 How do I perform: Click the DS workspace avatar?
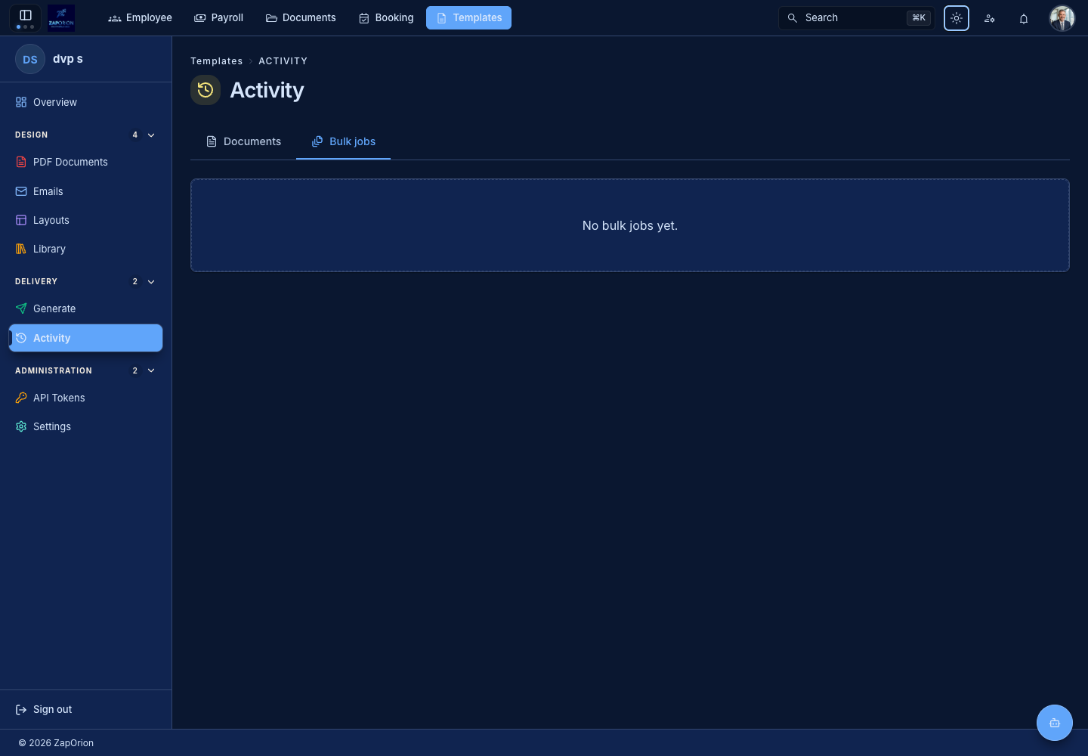30,59
